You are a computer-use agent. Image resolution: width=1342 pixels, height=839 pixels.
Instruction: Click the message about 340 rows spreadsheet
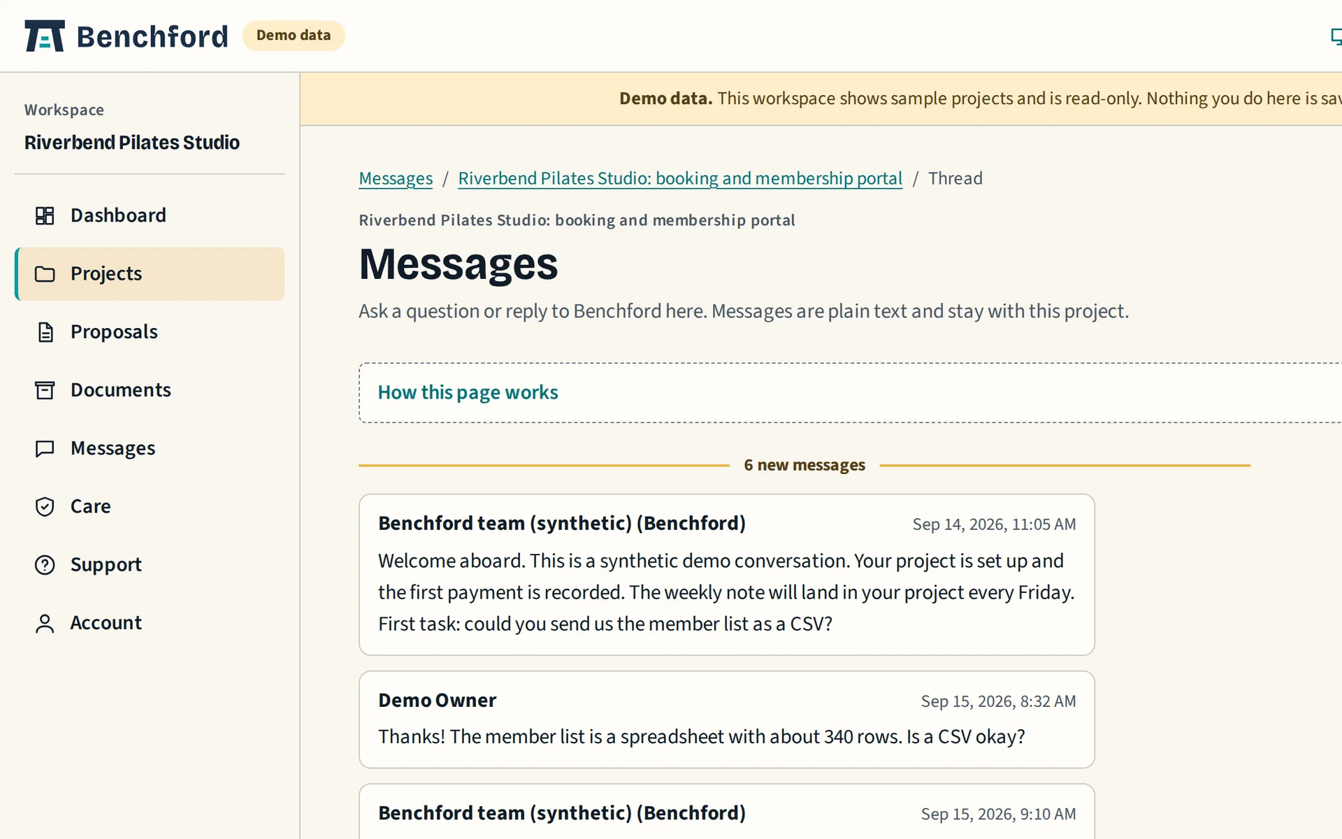point(702,737)
